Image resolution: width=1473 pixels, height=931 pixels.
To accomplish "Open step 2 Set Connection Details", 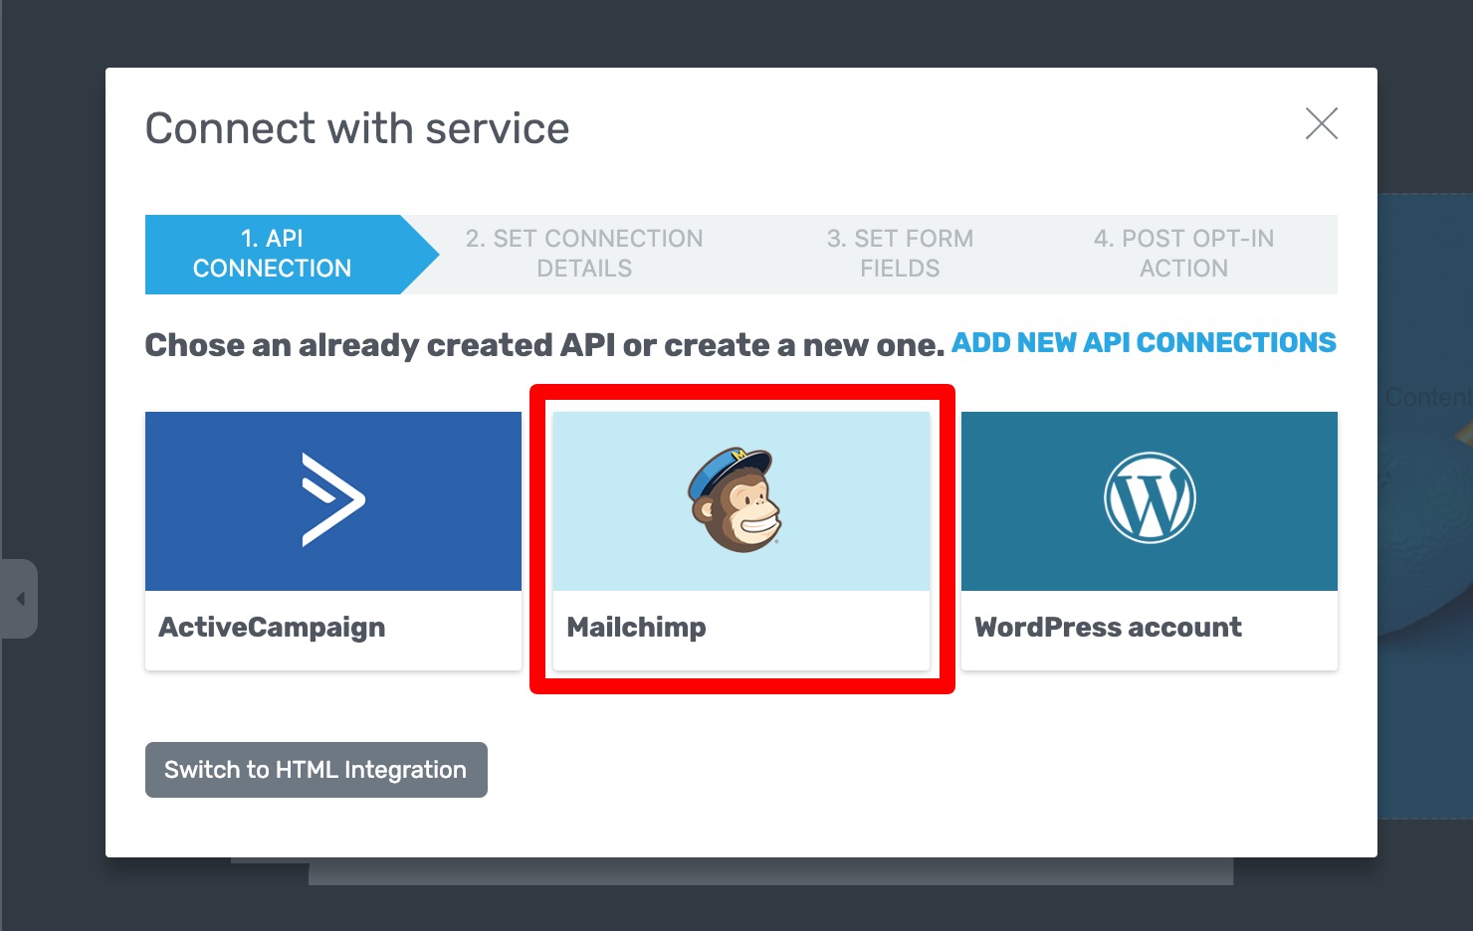I will (584, 254).
